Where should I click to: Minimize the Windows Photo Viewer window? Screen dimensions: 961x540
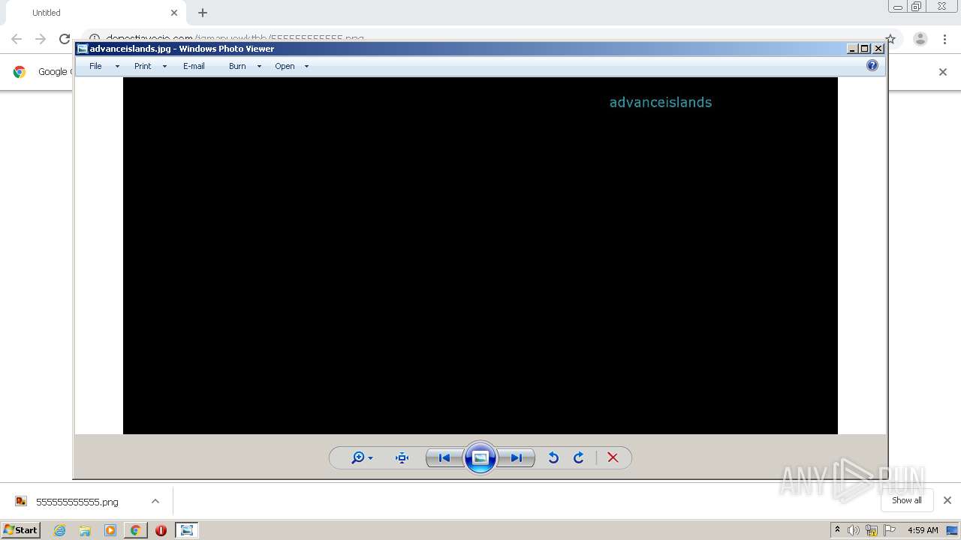[x=852, y=49]
